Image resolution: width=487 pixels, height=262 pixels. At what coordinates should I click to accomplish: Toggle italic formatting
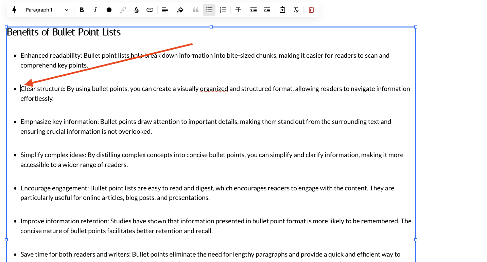[x=95, y=10]
